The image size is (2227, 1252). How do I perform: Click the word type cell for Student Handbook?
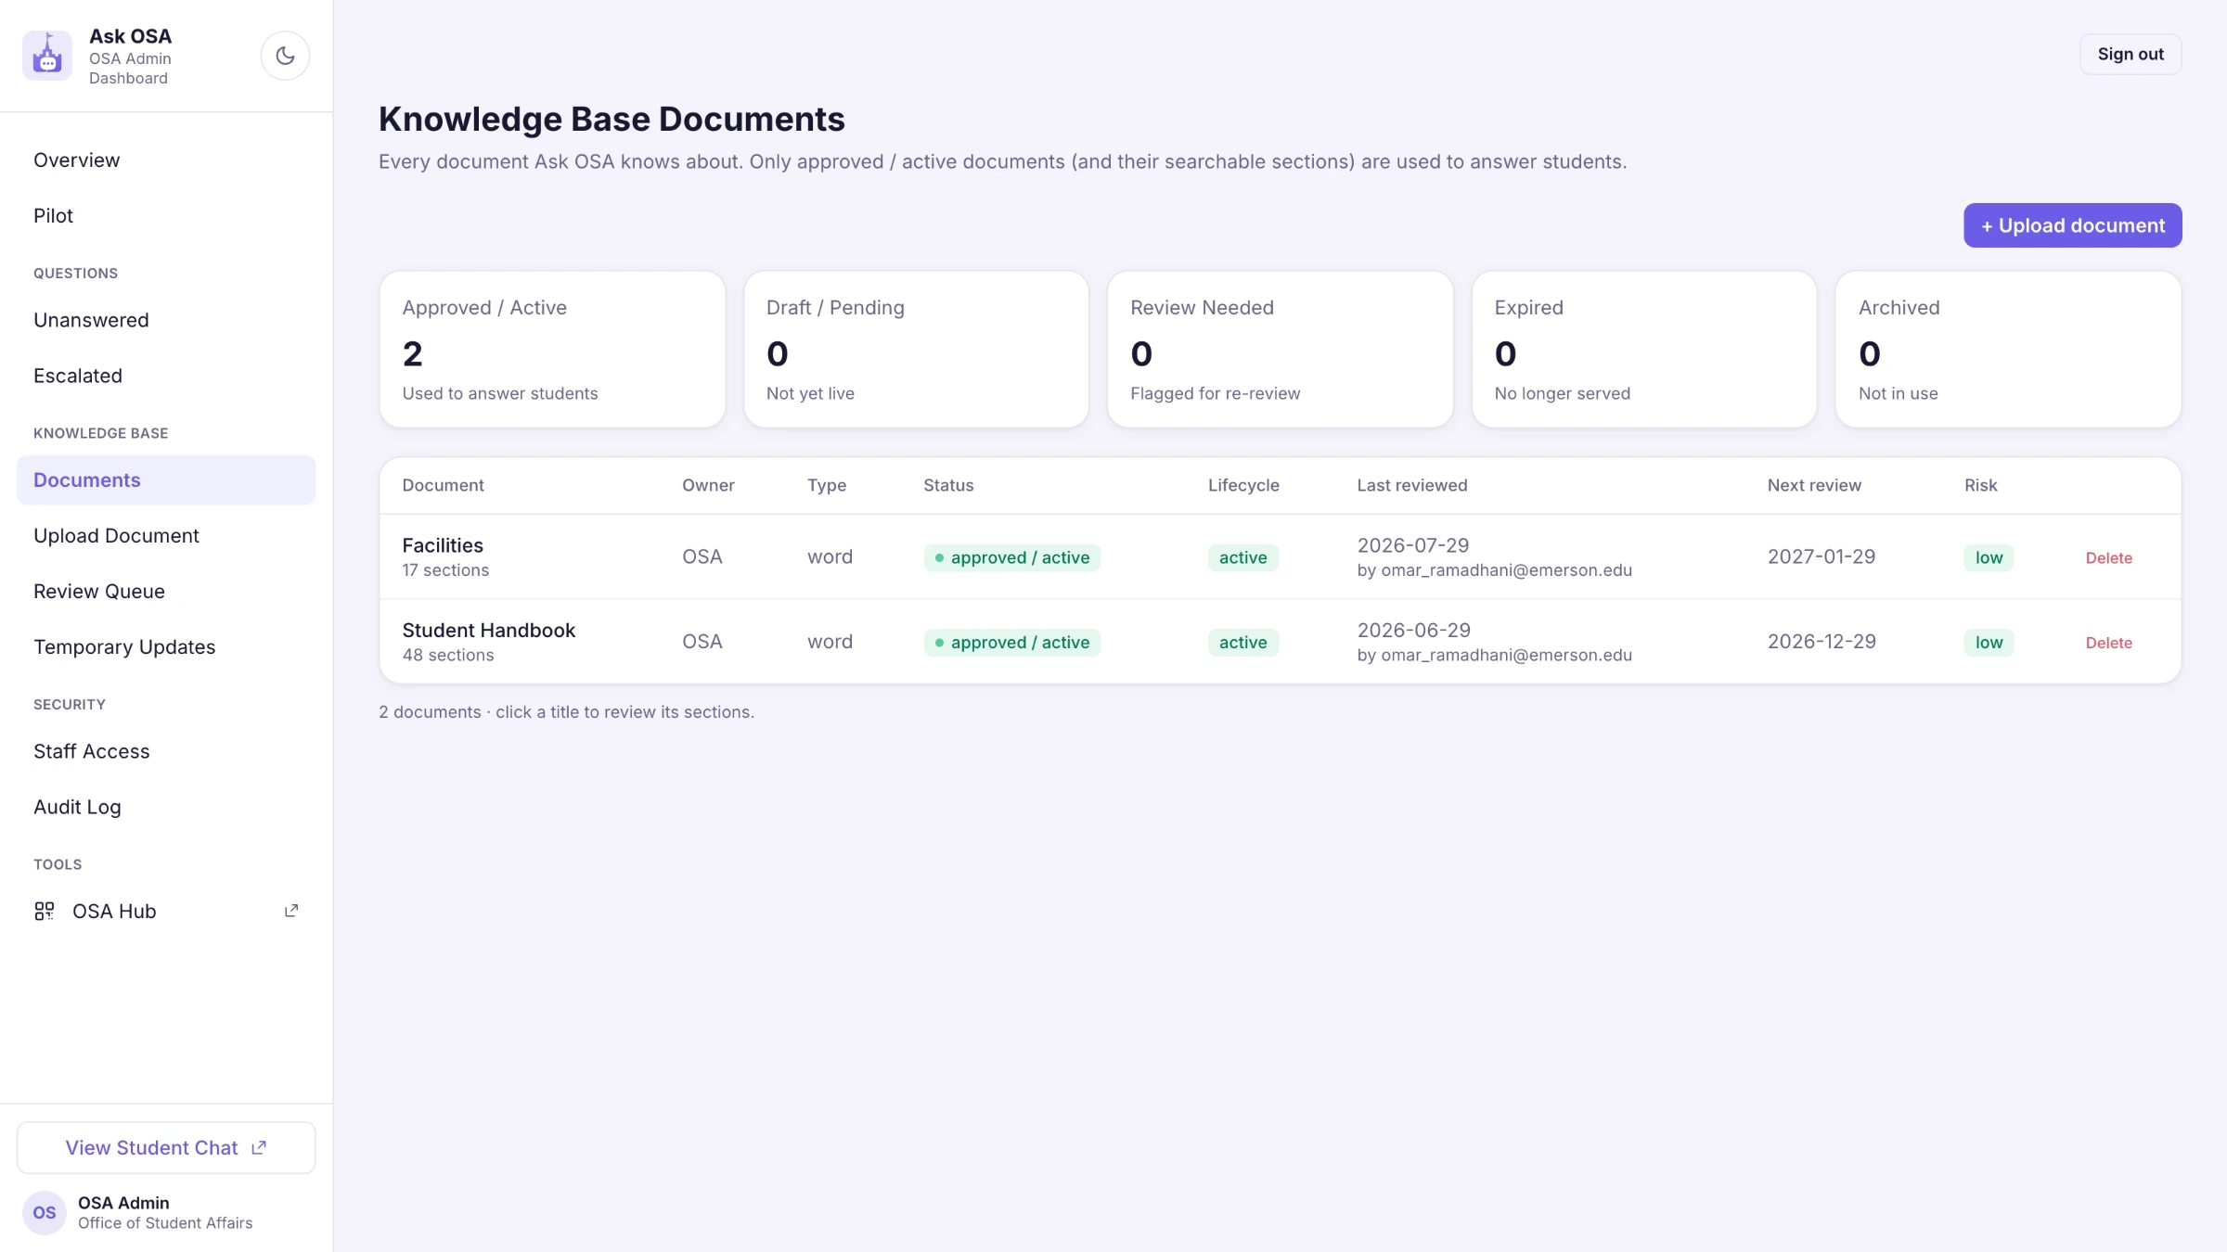click(x=830, y=642)
